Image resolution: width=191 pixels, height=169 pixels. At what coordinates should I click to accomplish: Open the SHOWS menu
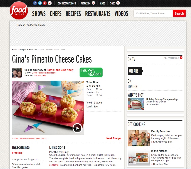(39, 14)
